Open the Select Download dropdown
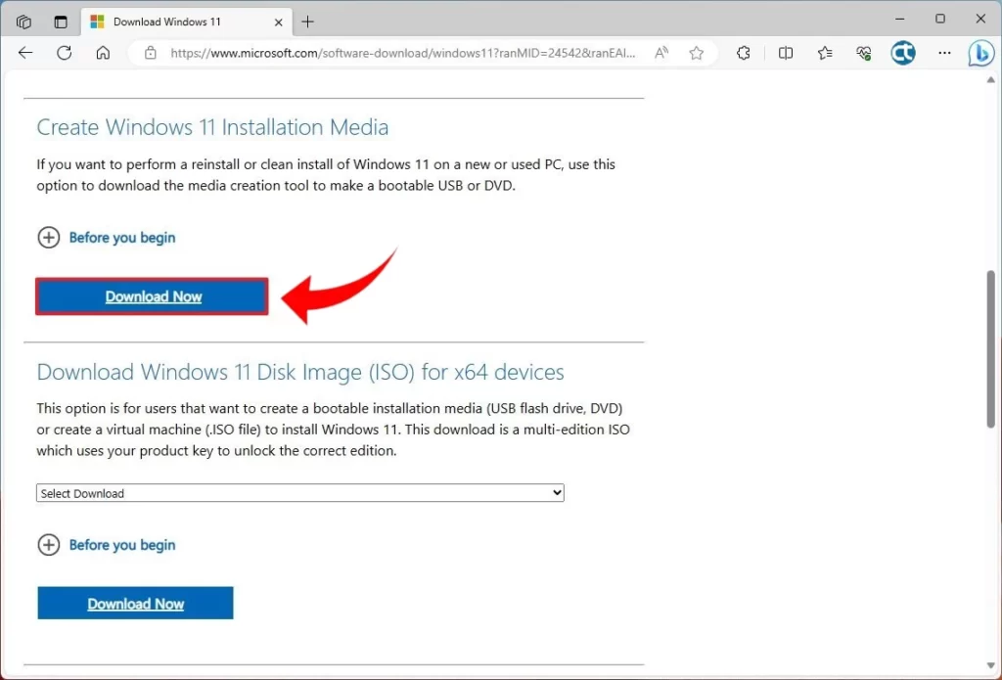This screenshot has width=1002, height=680. [x=299, y=493]
